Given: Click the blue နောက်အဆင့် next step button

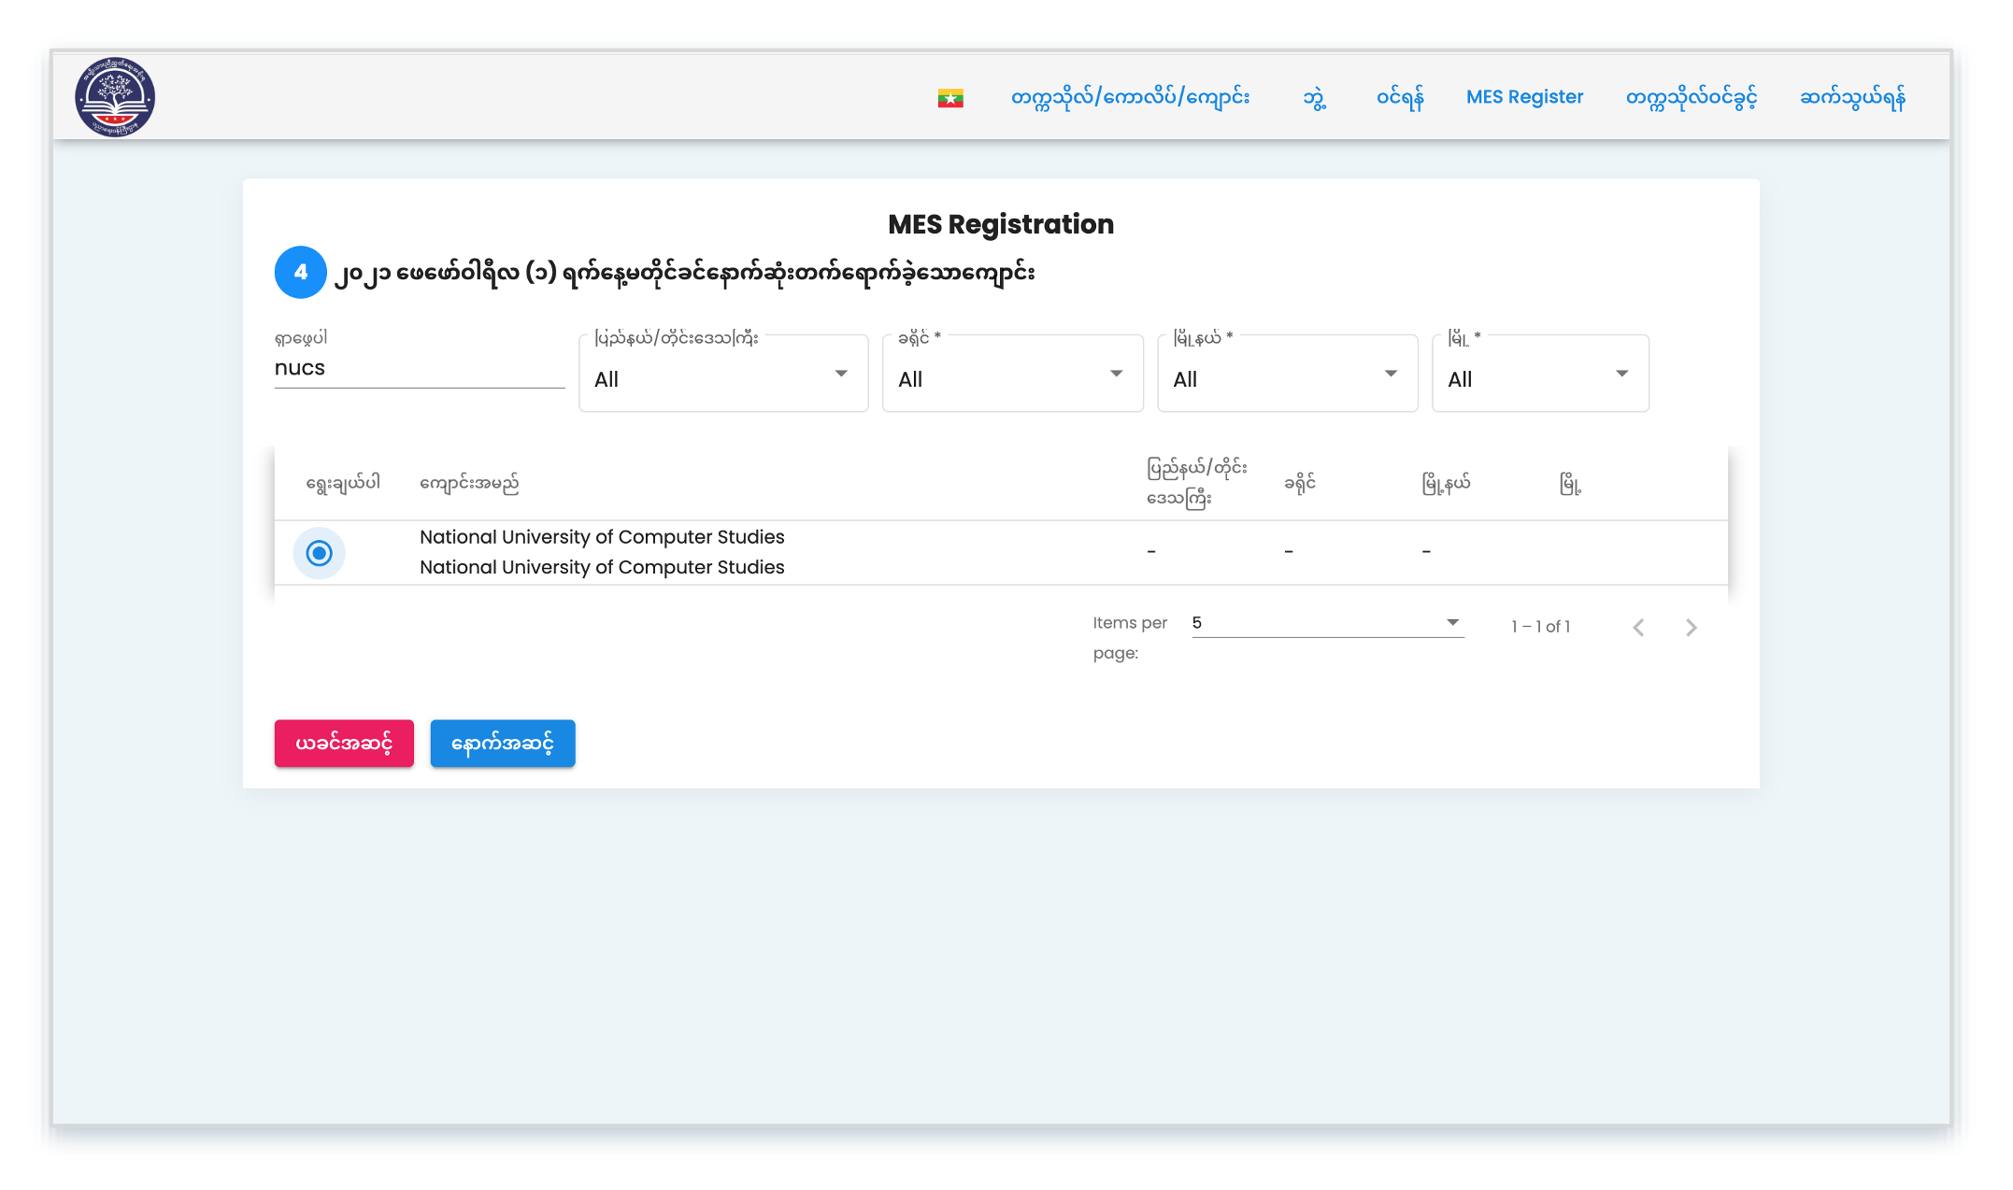Looking at the screenshot, I should [x=503, y=744].
